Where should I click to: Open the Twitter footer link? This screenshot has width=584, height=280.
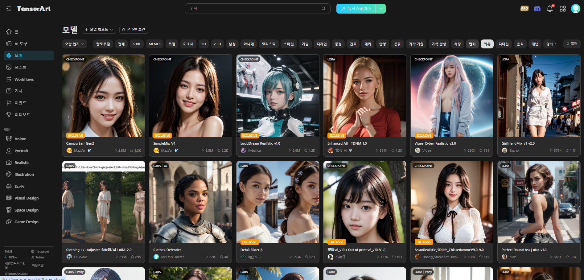(38, 257)
